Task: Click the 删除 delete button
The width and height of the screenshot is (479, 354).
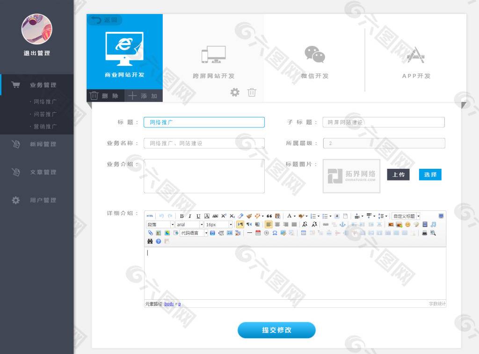Action: 105,95
